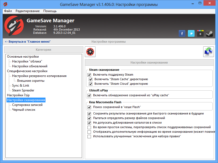
Task: Open the Файл menu
Action: point(8,11)
